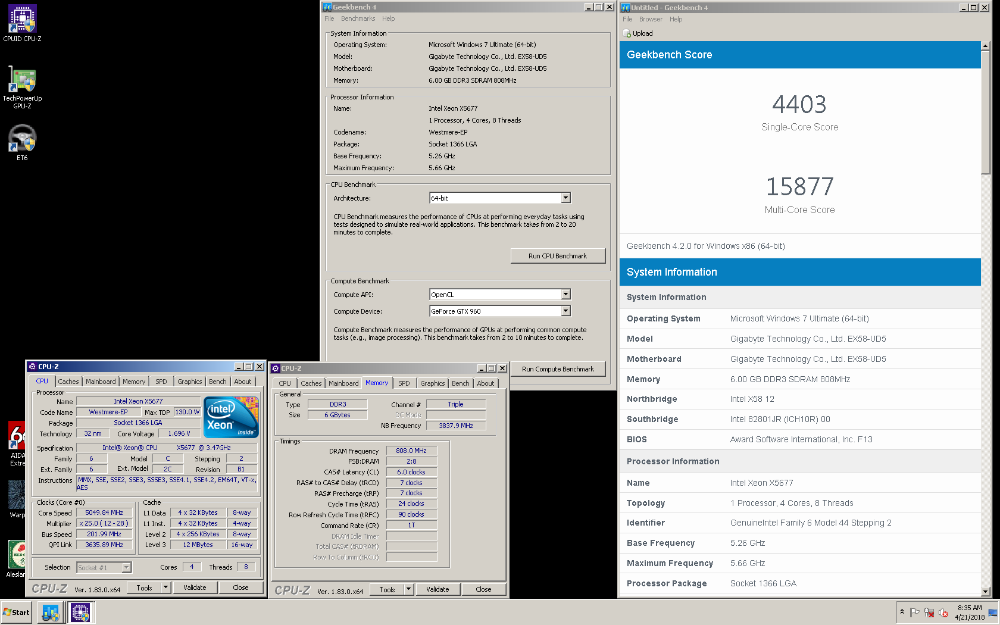The width and height of the screenshot is (1000, 625).
Task: Click the DRAM Frequency 808.0 MHz field
Action: click(411, 451)
